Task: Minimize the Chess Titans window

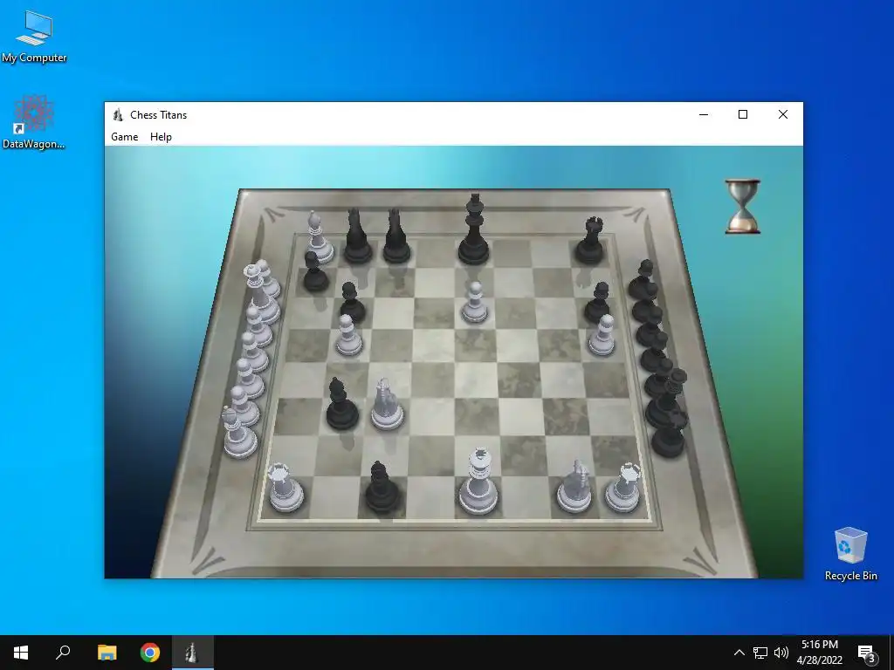Action: tap(704, 114)
